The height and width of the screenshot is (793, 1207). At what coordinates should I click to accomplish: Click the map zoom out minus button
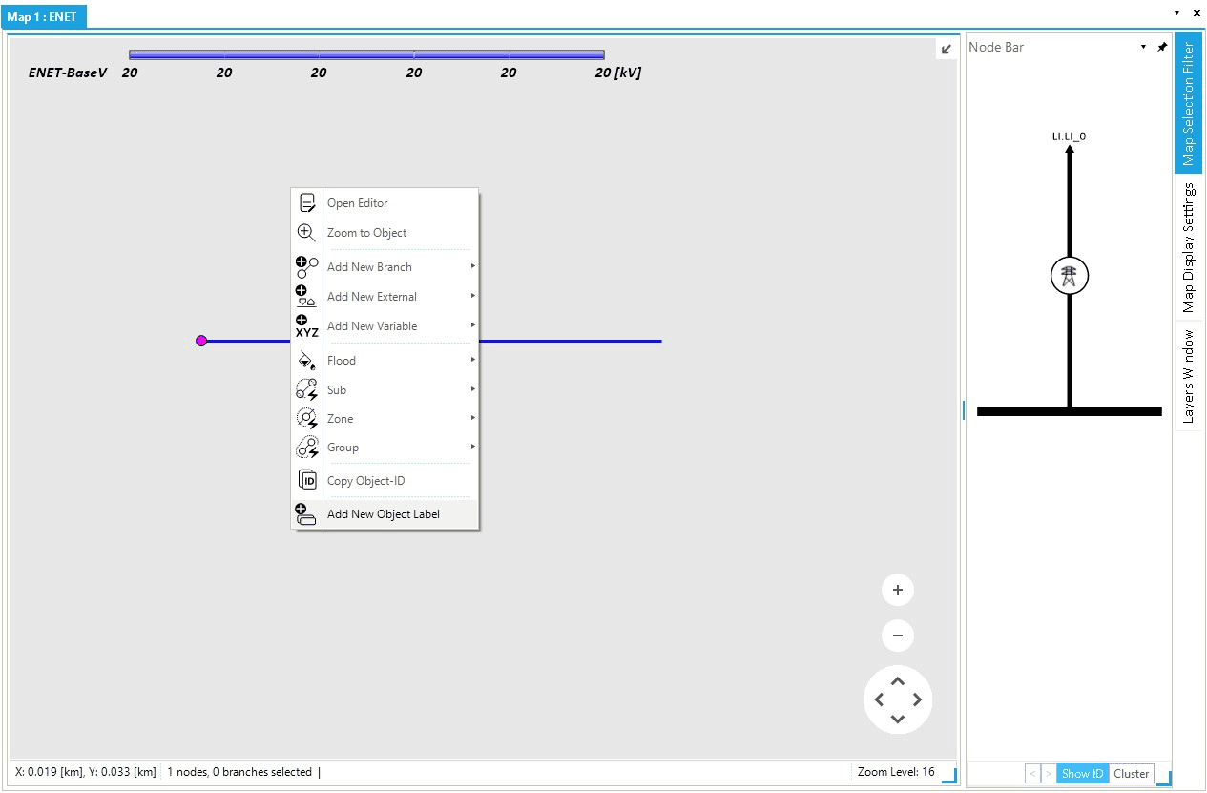click(897, 636)
